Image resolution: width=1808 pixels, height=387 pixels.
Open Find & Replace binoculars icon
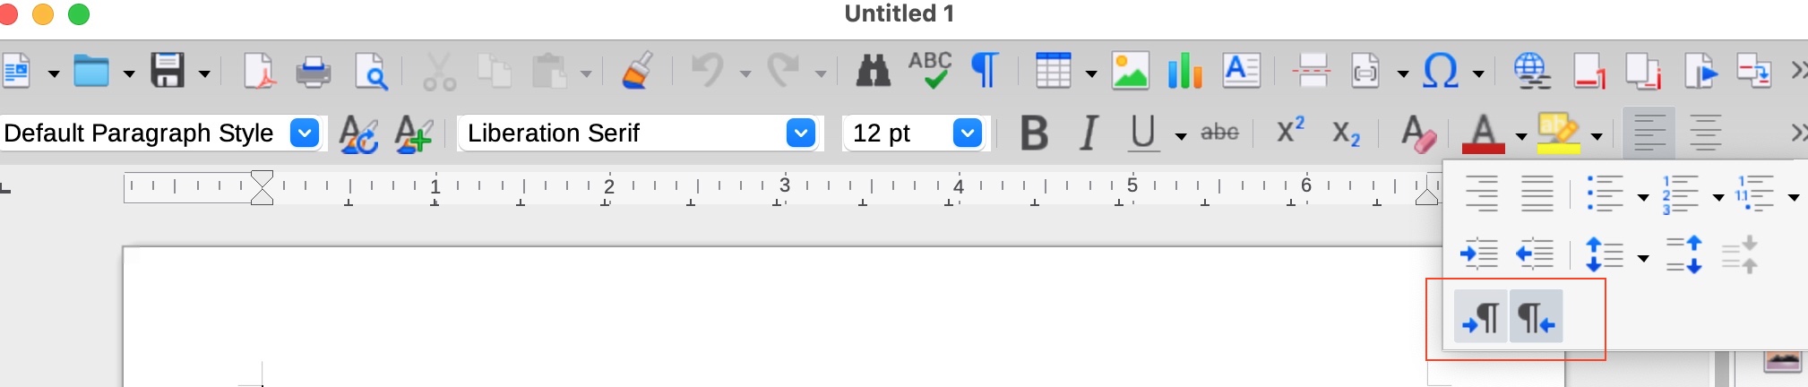[x=873, y=71]
